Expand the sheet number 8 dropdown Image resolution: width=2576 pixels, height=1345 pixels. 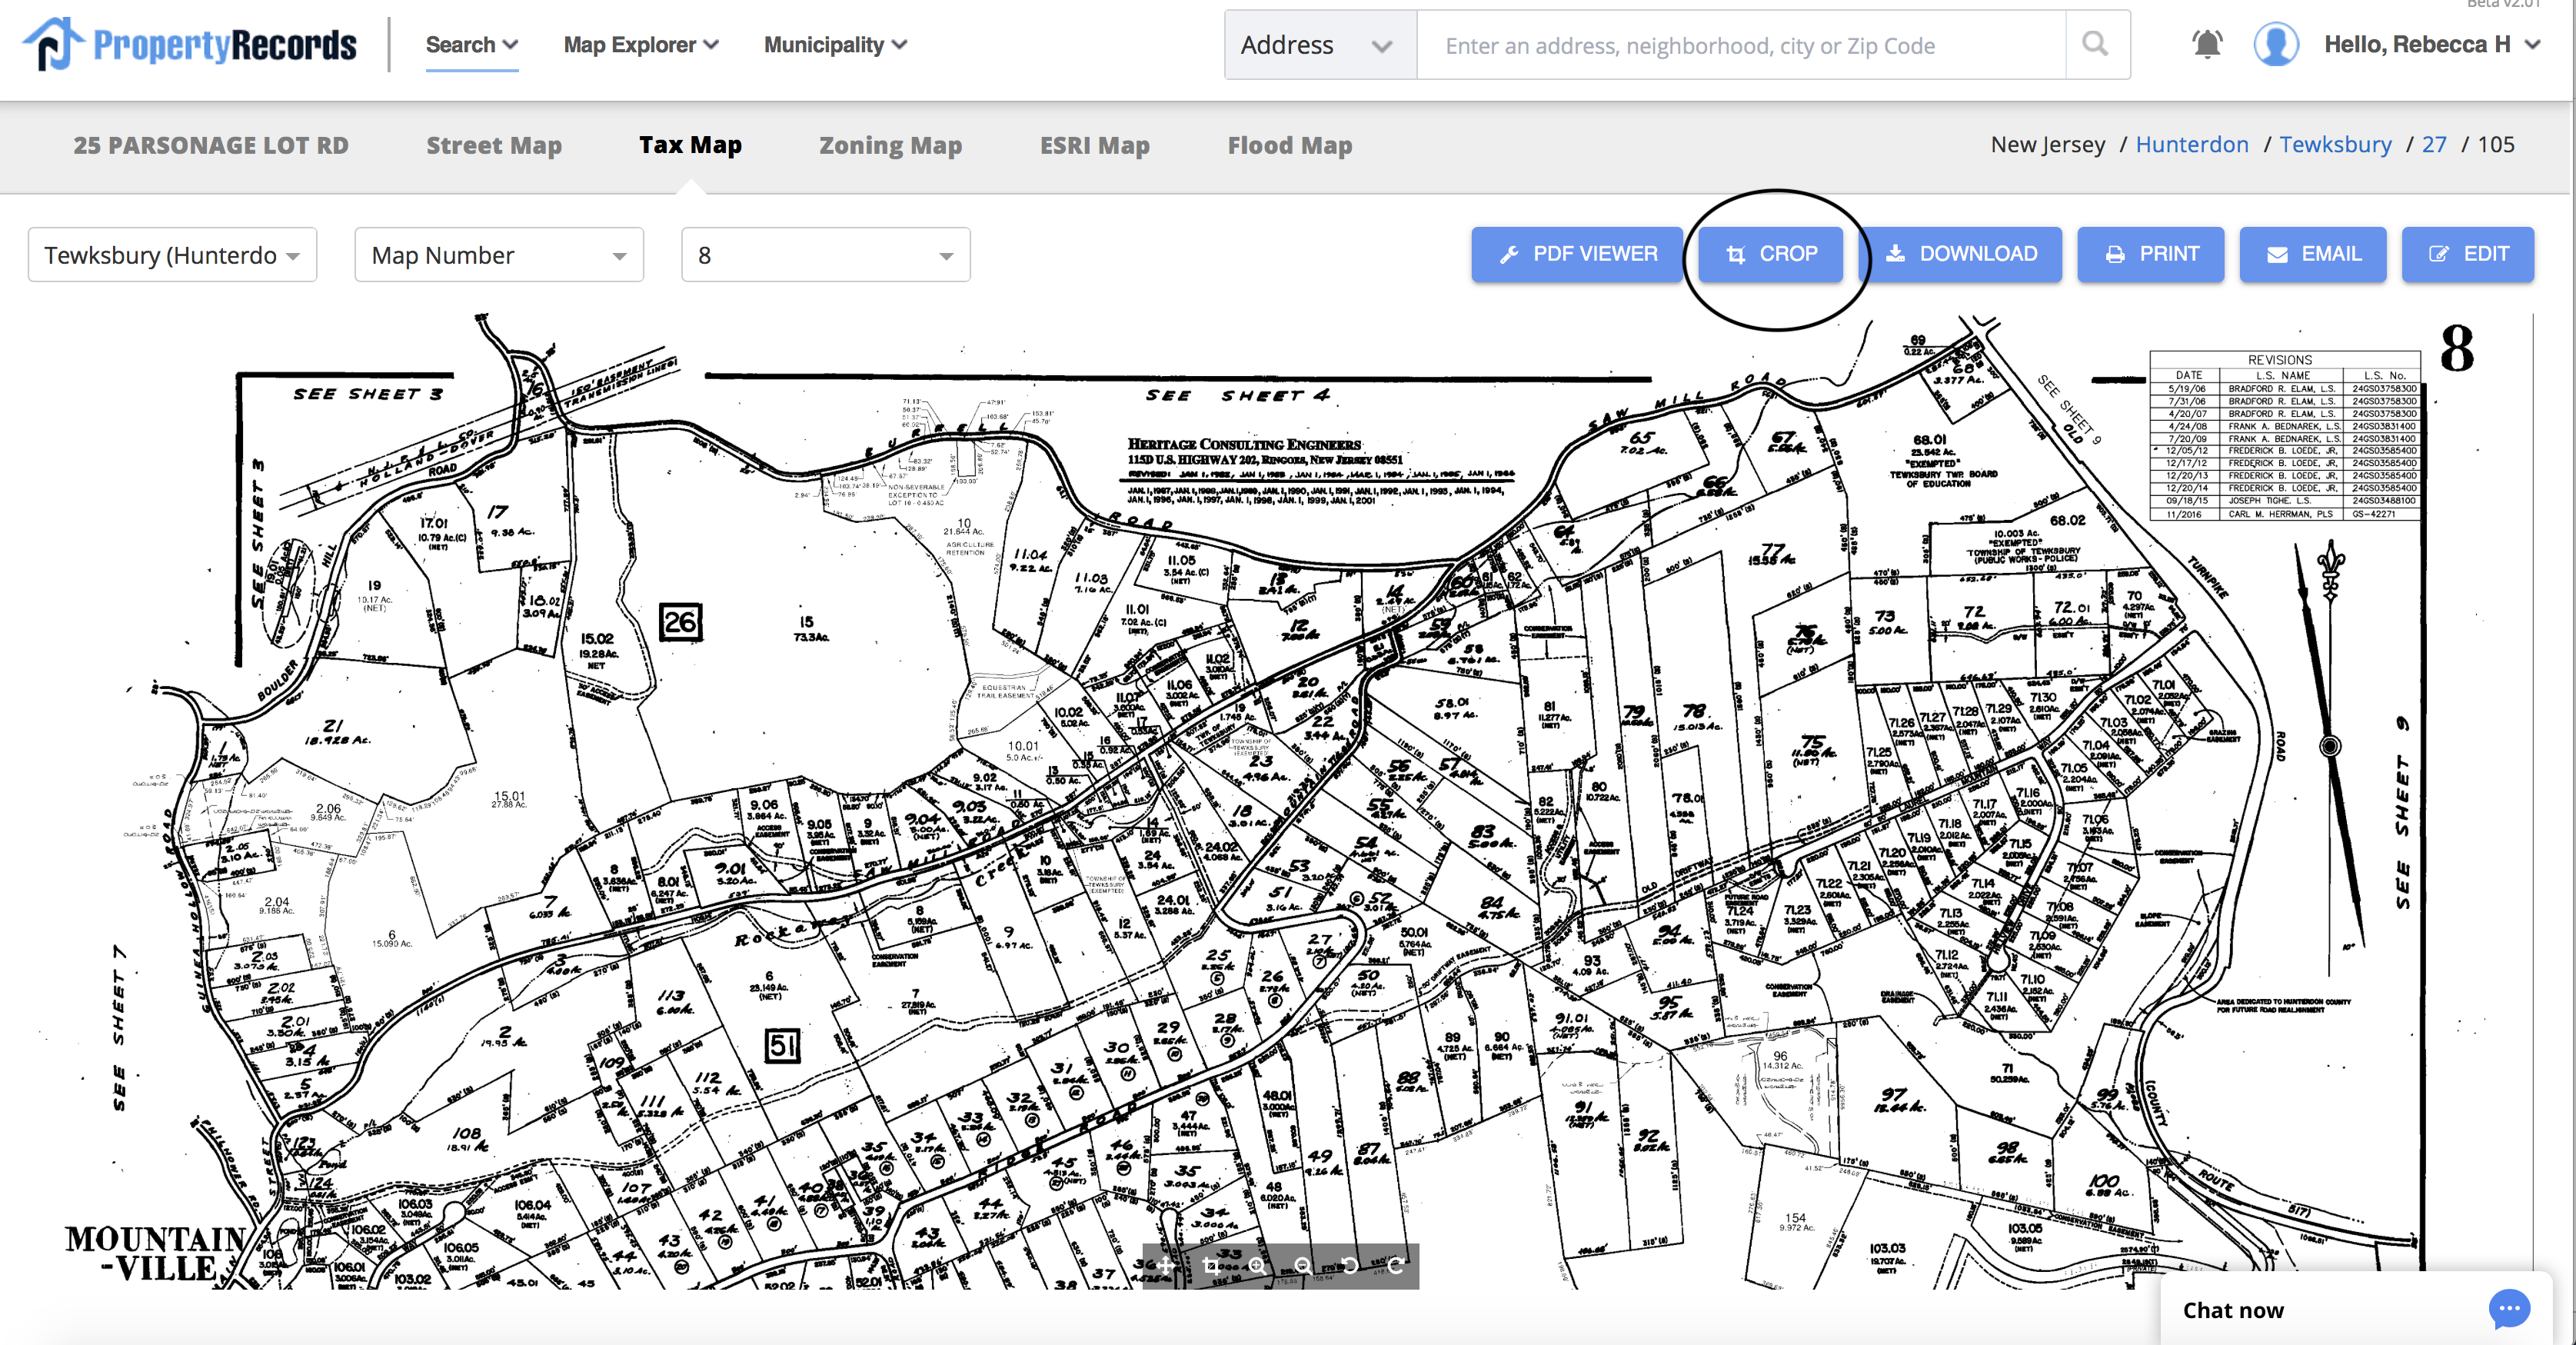(824, 255)
